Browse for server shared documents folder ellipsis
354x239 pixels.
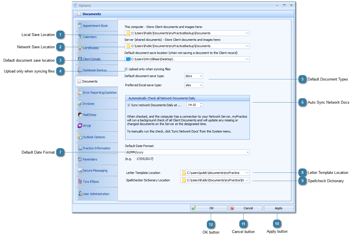(x=247, y=46)
